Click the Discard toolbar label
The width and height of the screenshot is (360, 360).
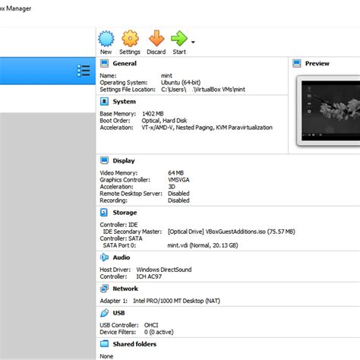pos(156,52)
